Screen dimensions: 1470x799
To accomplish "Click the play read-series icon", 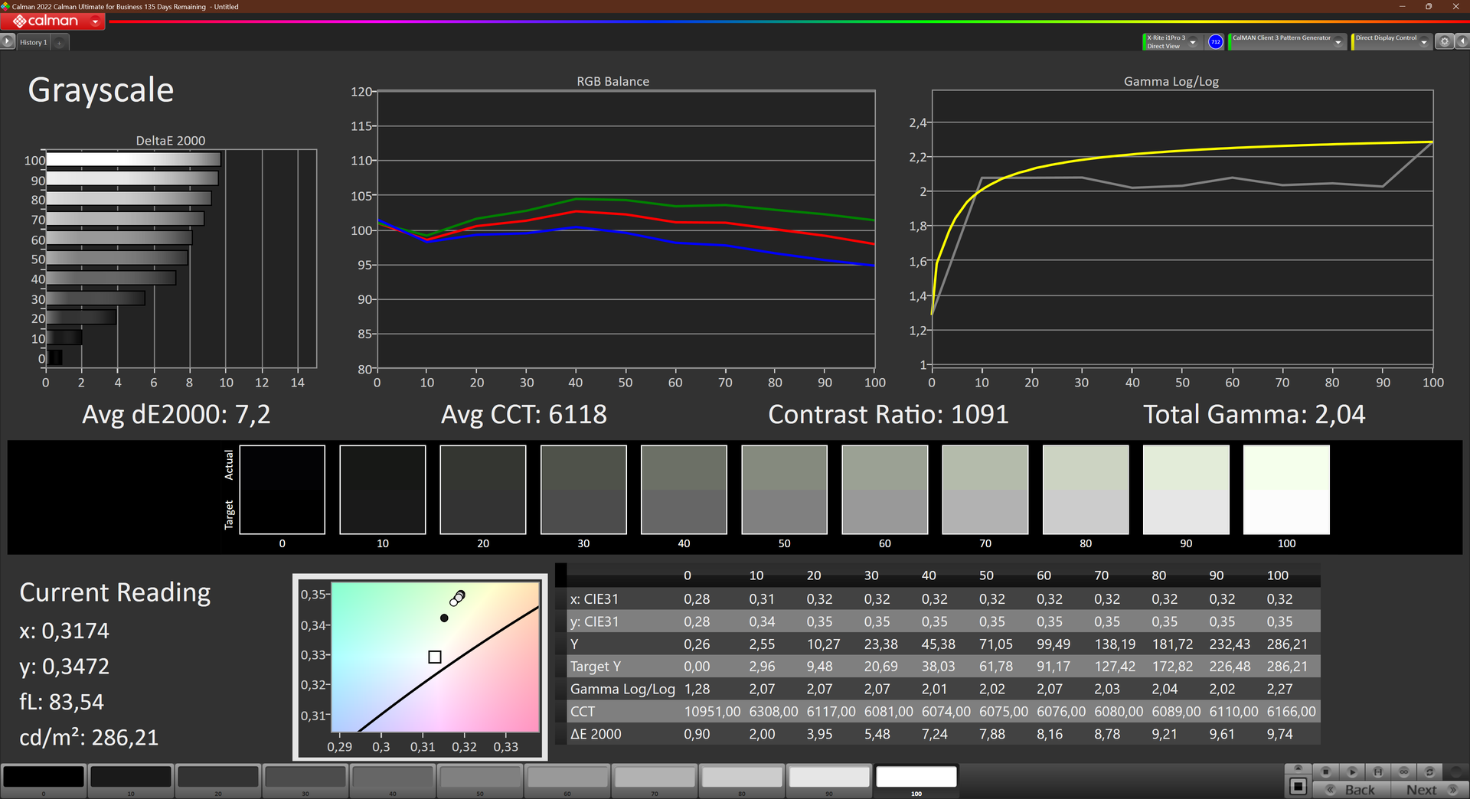I will [1352, 771].
